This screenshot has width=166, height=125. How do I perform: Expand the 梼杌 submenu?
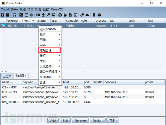50,55
